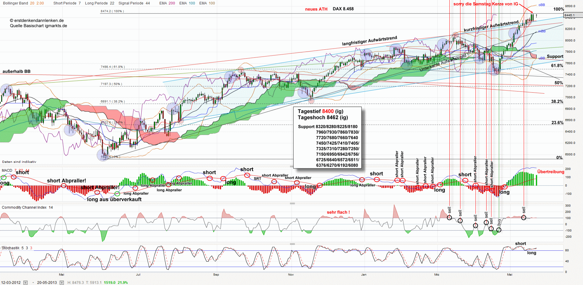
Task: Click the 'langfristiger Aufwärtstrend' trendline label
Action: coord(370,41)
